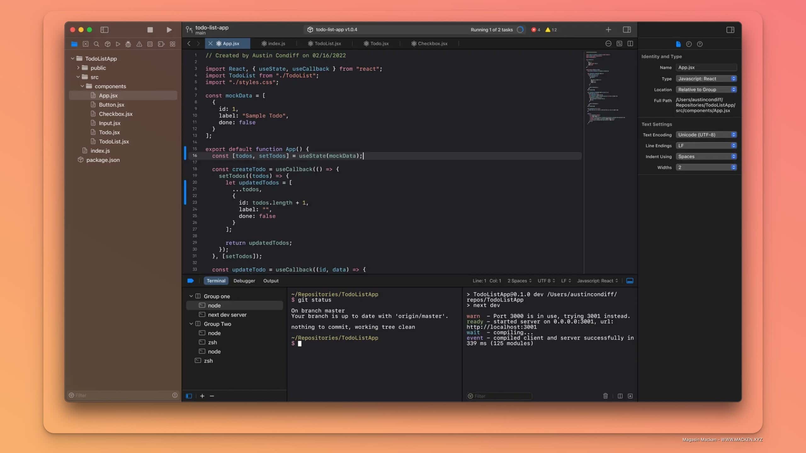
Task: Click the blue tag icon beside Terminal tab
Action: [190, 281]
